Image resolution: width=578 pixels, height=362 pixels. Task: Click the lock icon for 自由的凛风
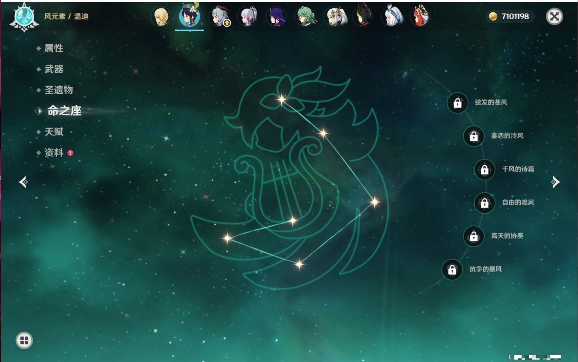click(485, 203)
